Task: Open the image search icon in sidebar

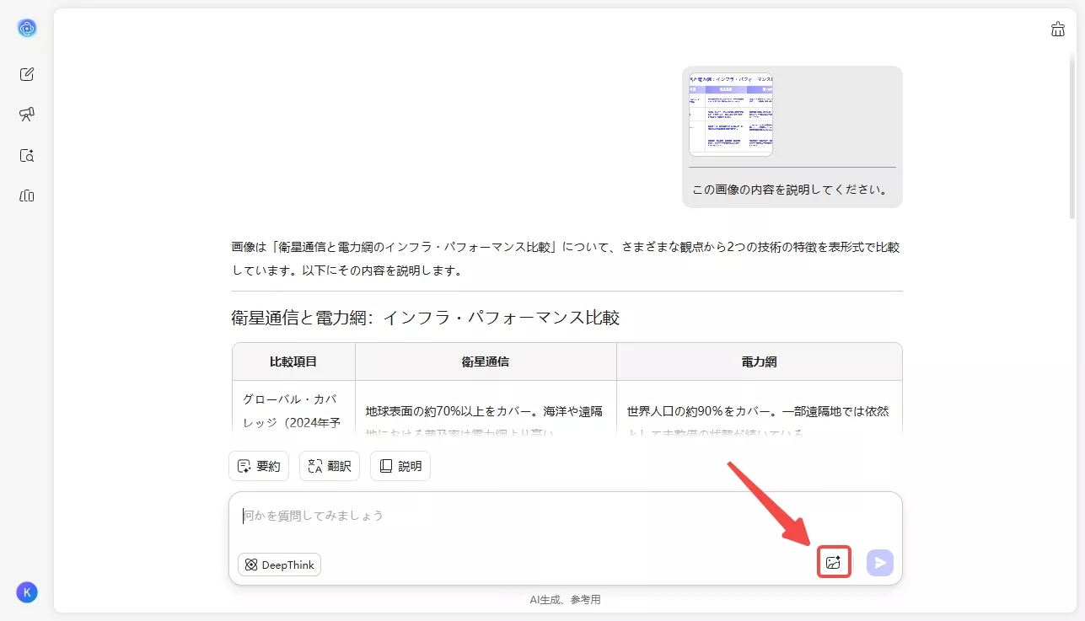Action: tap(26, 155)
